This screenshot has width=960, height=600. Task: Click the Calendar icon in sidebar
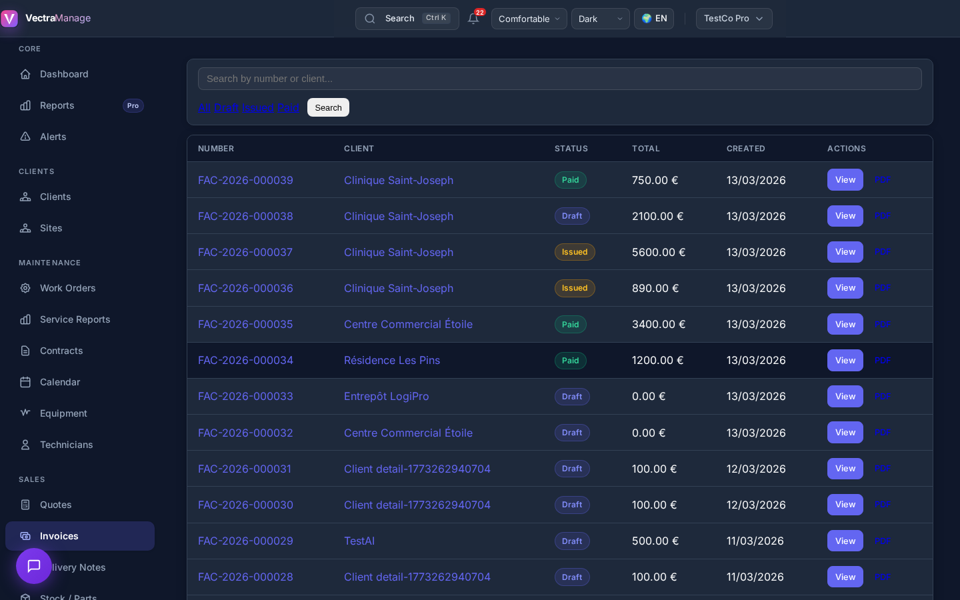pos(25,382)
